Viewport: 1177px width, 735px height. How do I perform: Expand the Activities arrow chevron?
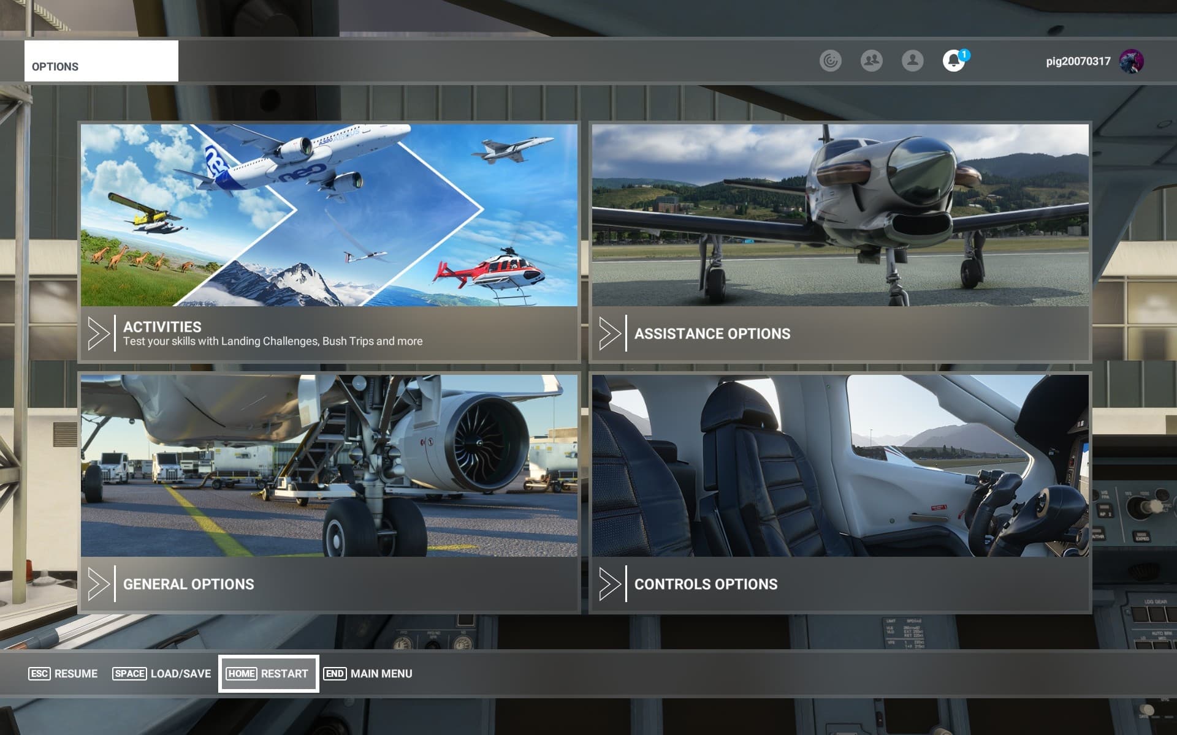coord(98,333)
